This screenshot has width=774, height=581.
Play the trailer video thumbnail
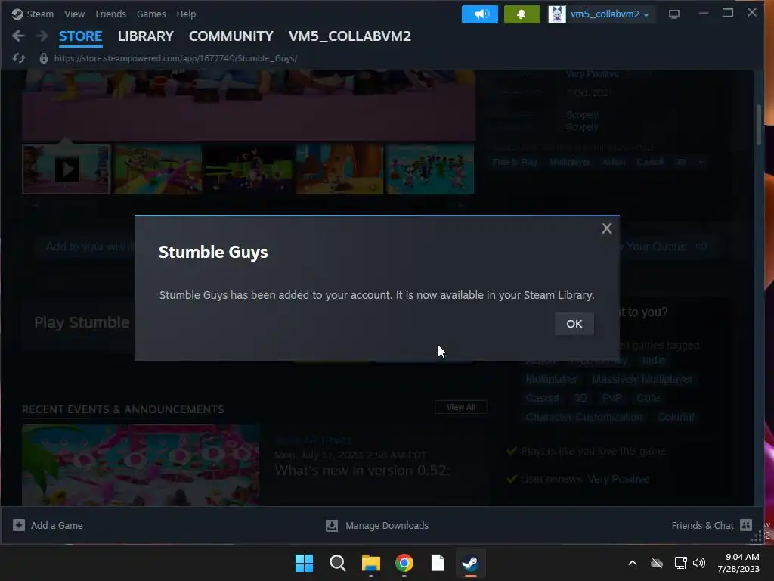click(67, 169)
